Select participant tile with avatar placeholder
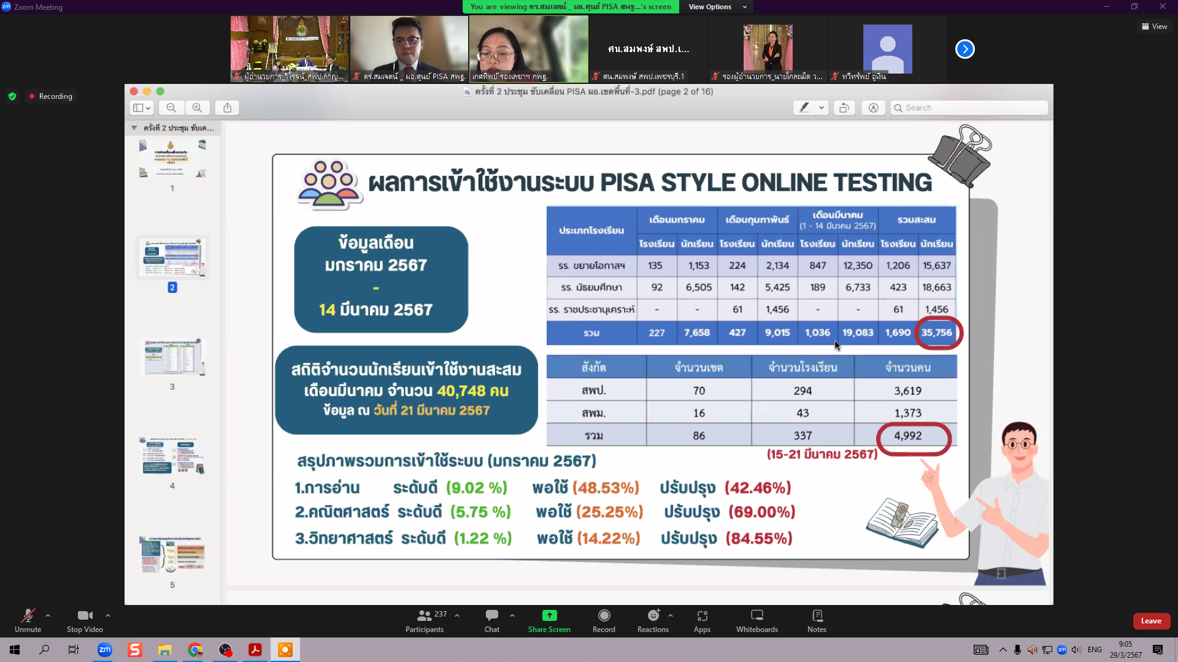Image resolution: width=1178 pixels, height=662 pixels. pos(888,49)
